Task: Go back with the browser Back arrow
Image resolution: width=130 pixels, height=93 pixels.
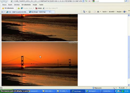Action: [2, 1]
